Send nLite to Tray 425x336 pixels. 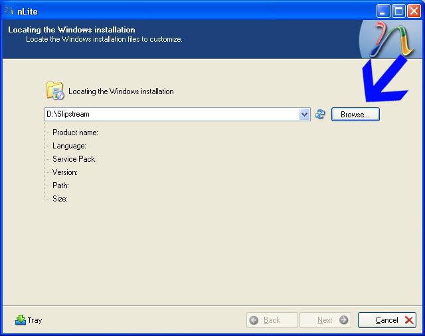29,320
